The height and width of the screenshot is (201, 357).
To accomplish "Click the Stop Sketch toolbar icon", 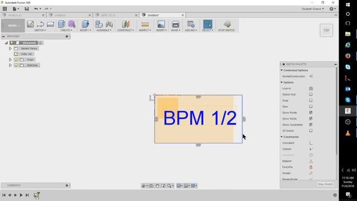I will coord(227,24).
